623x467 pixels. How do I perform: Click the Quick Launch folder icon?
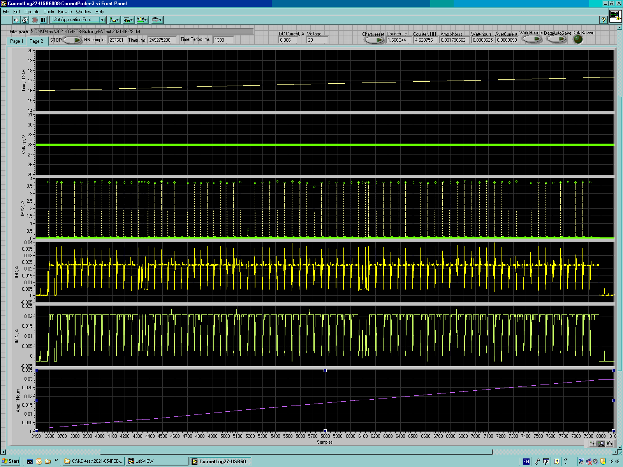(48, 462)
